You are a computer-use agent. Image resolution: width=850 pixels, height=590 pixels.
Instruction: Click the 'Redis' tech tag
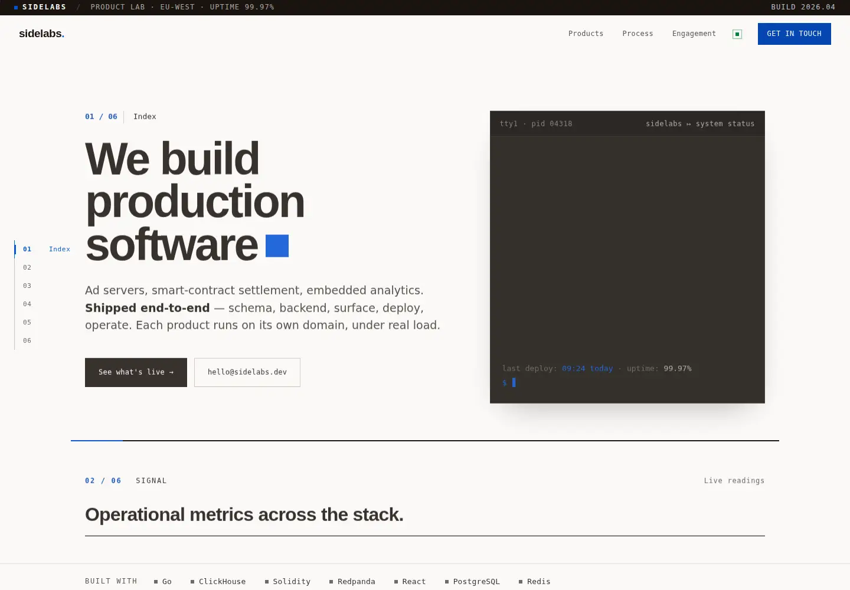tap(535, 582)
